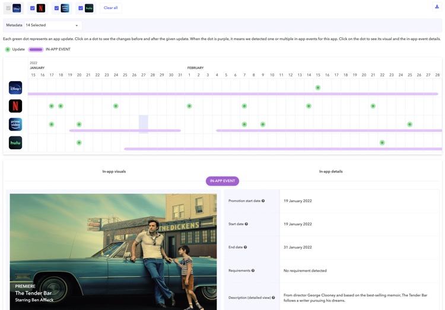Toggle the Netflix checkbox in the top filter row
This screenshot has width=445, height=310.
pos(33,8)
